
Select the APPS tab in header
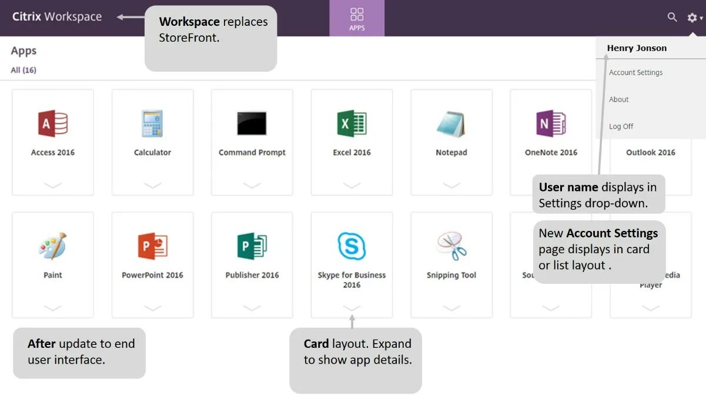click(x=357, y=18)
